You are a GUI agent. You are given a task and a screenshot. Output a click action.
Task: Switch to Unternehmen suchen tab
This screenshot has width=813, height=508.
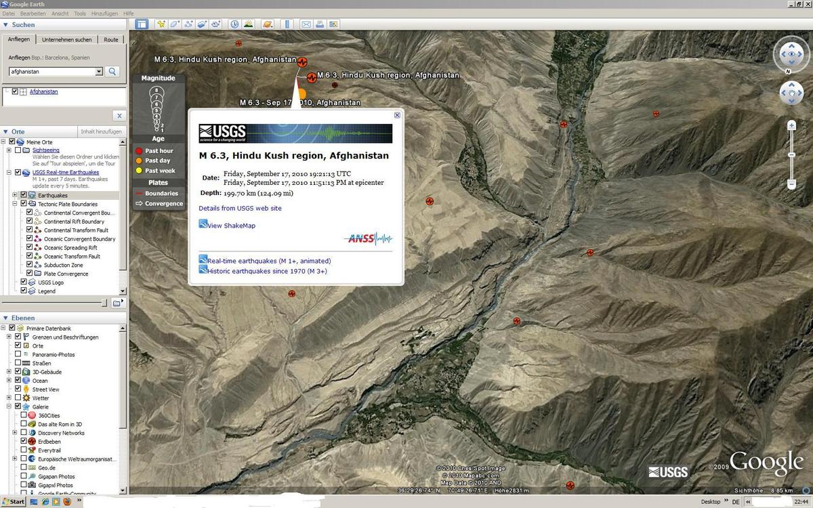(67, 39)
